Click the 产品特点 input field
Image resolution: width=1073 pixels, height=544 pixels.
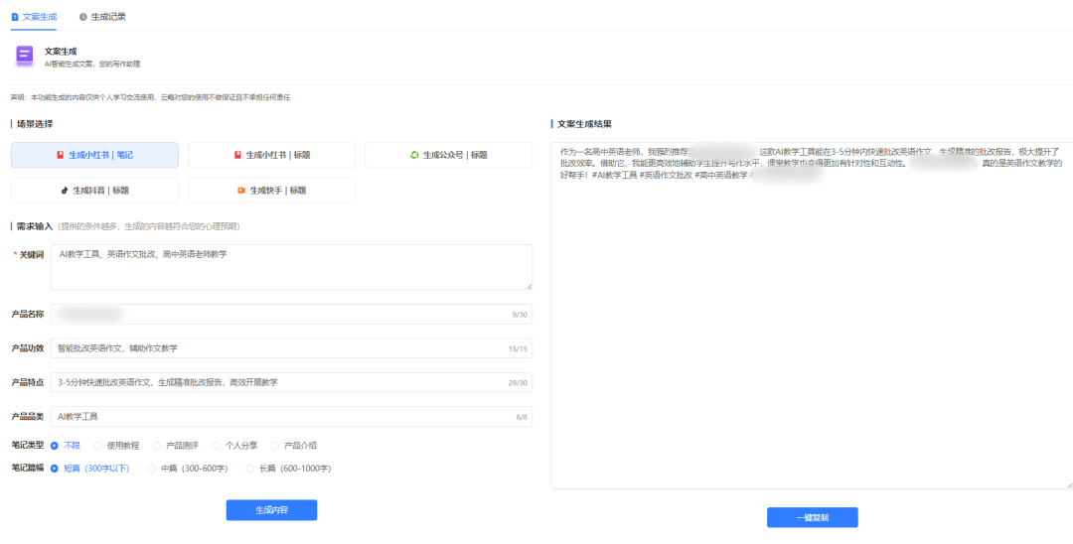[x=290, y=382]
